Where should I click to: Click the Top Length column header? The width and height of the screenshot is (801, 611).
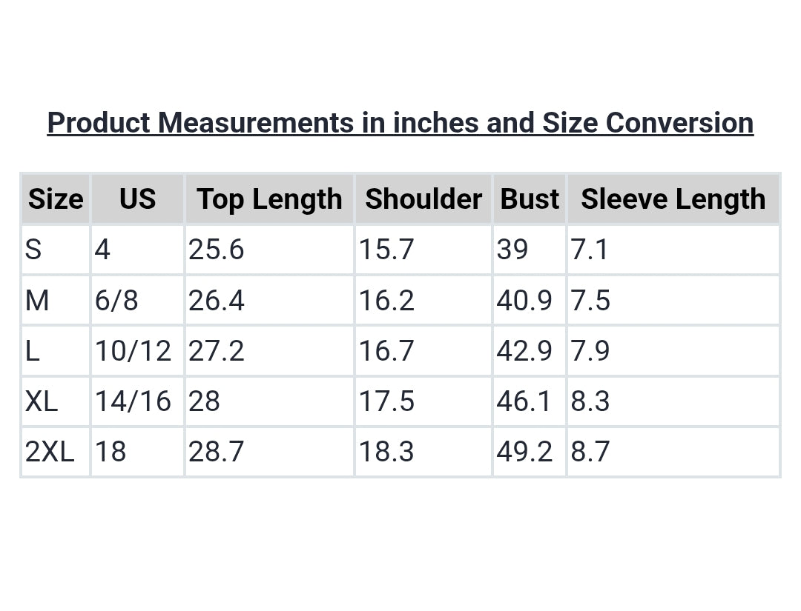pos(270,199)
